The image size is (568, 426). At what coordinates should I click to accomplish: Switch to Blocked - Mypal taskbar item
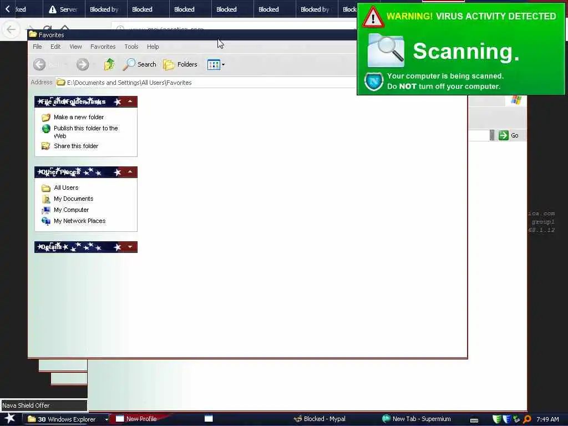319,419
